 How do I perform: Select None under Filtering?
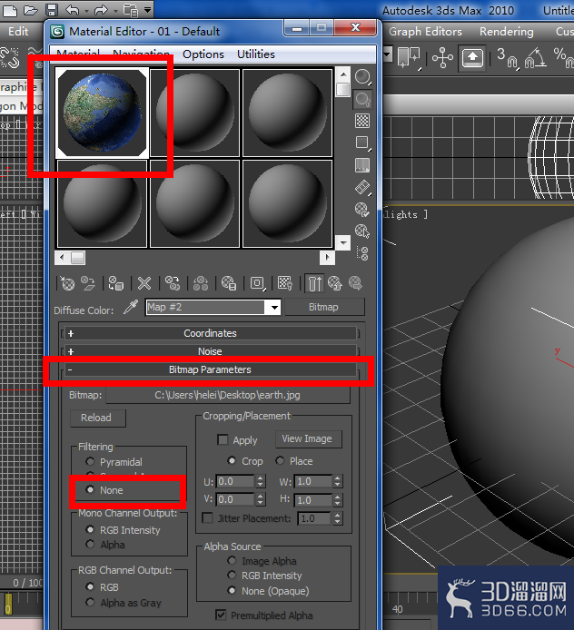point(90,490)
